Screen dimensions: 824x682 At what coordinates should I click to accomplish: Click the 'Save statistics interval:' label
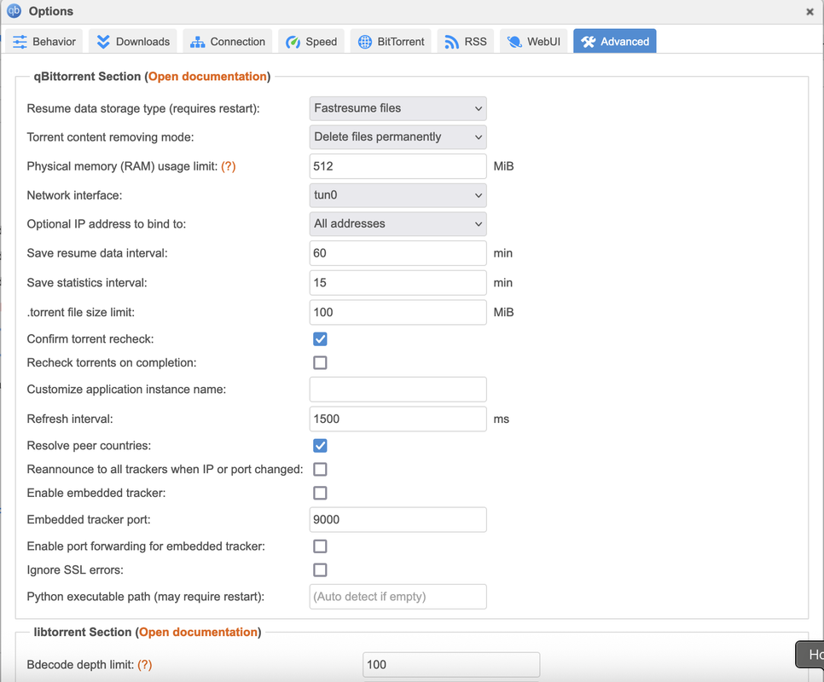87,283
